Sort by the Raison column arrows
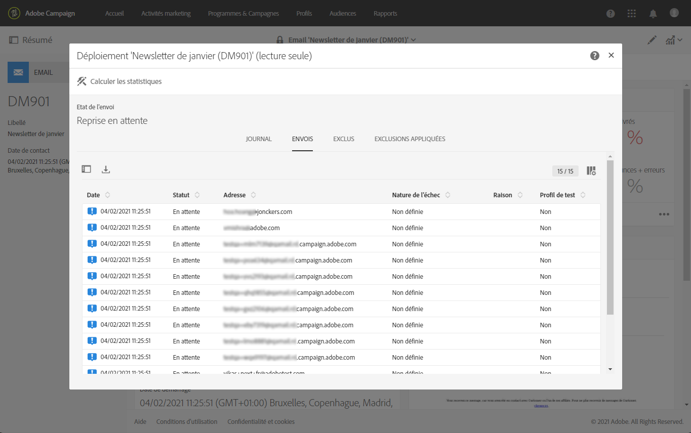The width and height of the screenshot is (691, 433). 520,195
